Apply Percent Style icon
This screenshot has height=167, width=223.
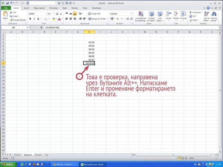(x=118, y=19)
